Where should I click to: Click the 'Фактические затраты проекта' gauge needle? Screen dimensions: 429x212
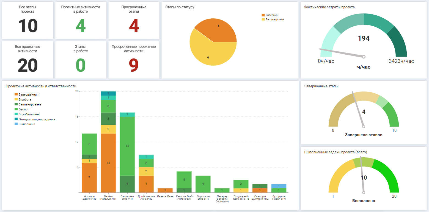[x=341, y=53]
